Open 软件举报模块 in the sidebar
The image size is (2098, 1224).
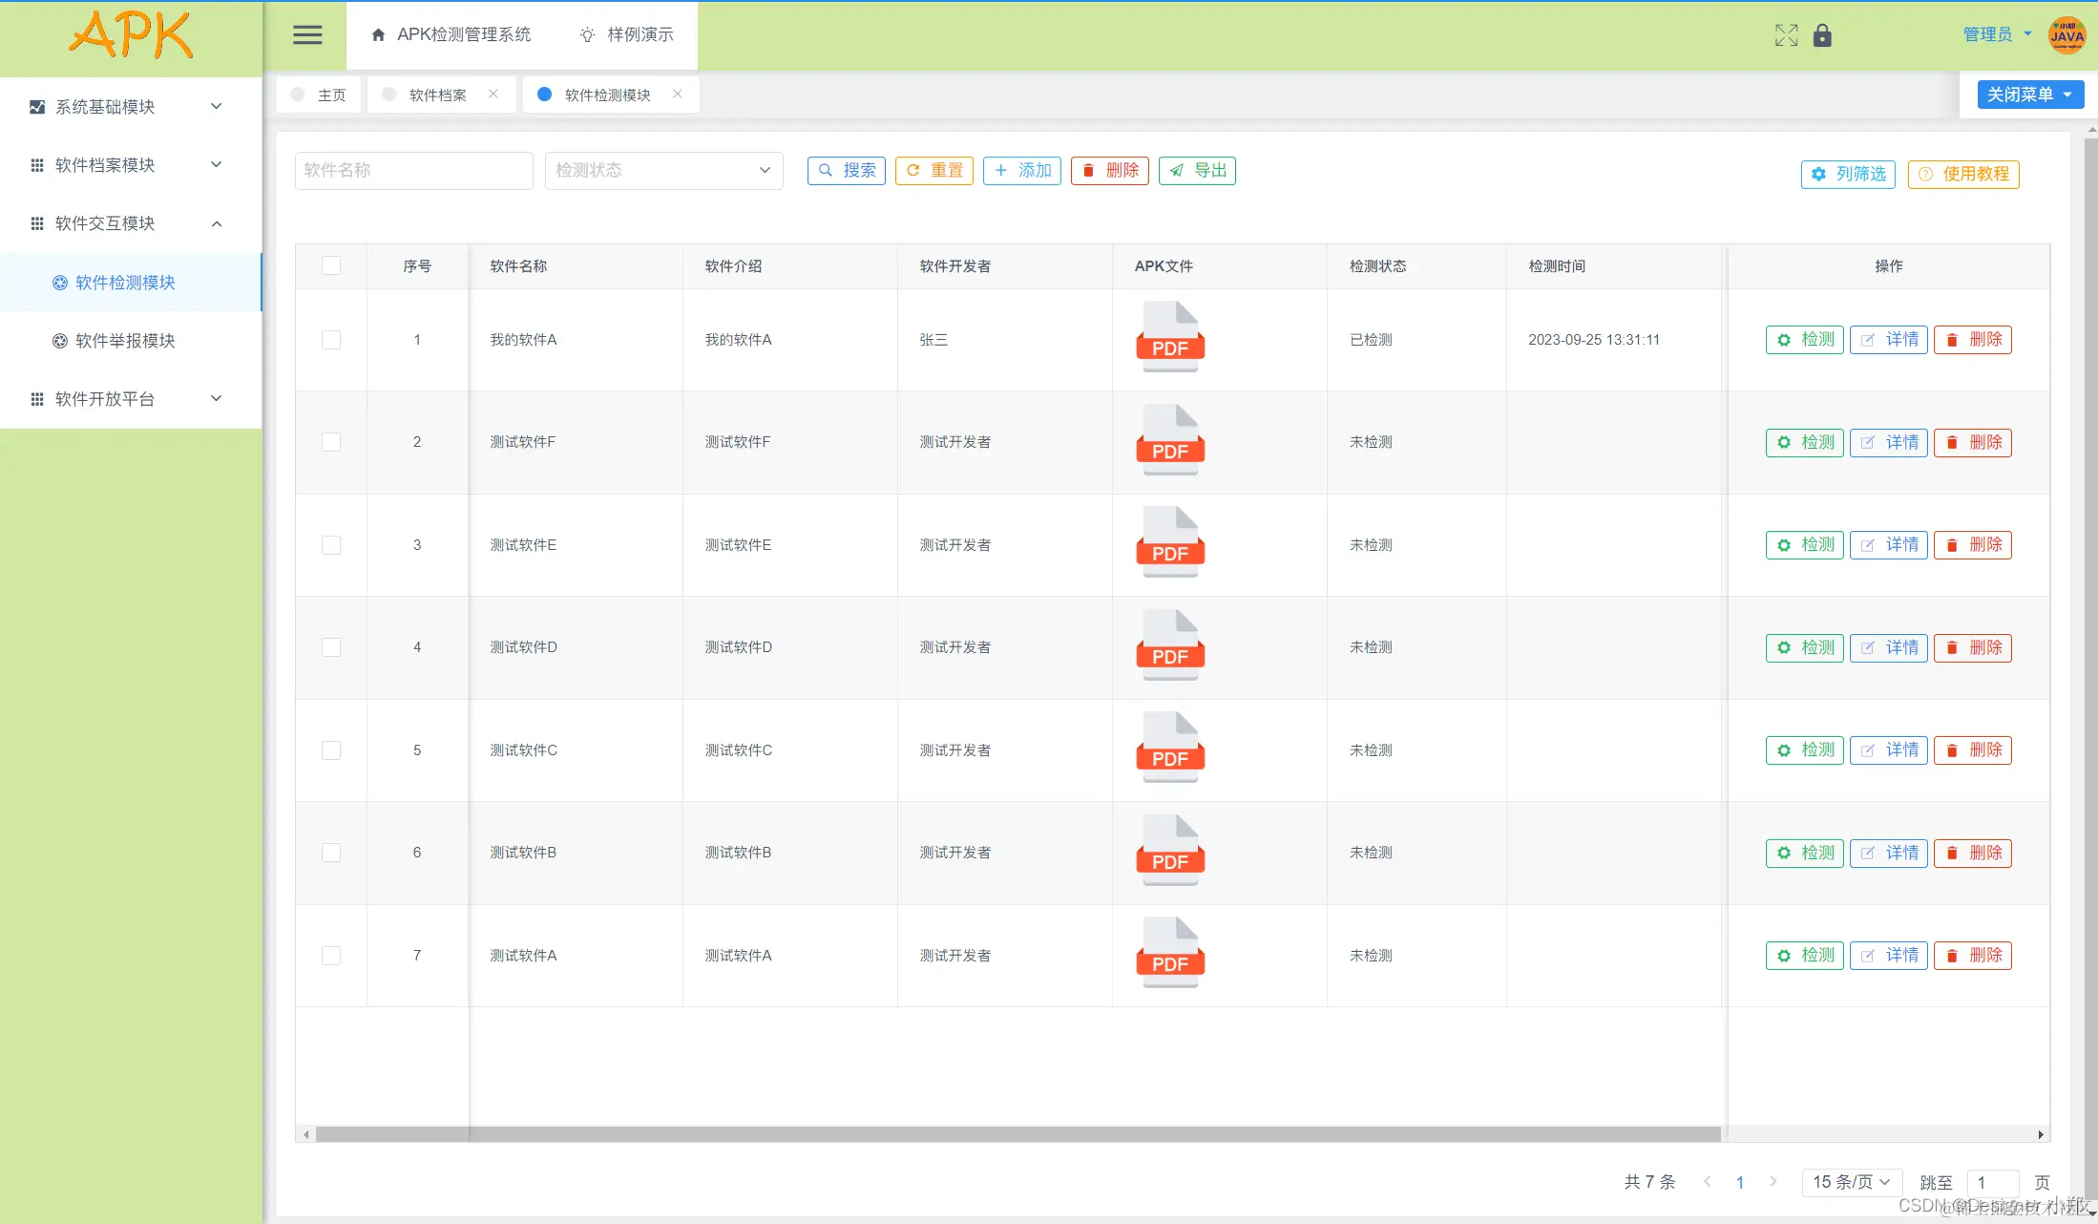pyautogui.click(x=125, y=341)
